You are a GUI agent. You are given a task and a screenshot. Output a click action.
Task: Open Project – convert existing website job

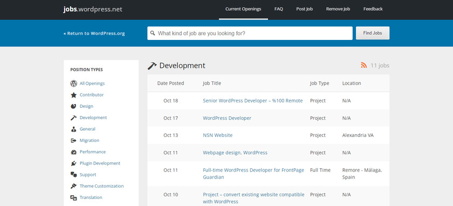[x=253, y=198]
